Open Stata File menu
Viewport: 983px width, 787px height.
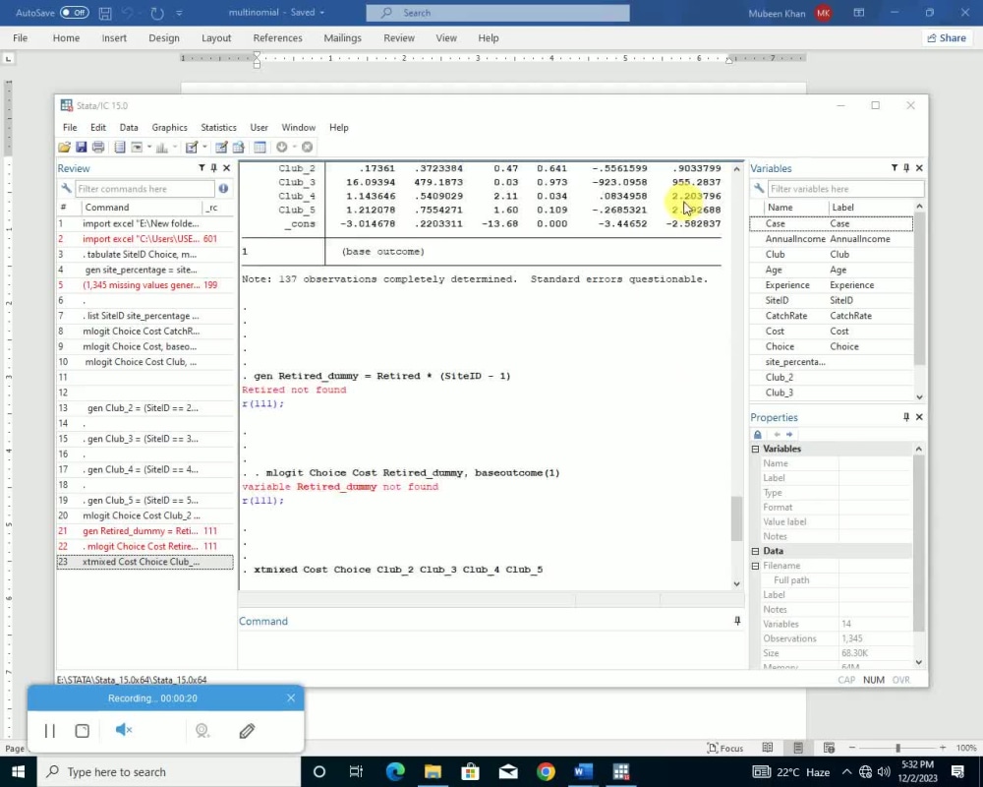coord(70,128)
